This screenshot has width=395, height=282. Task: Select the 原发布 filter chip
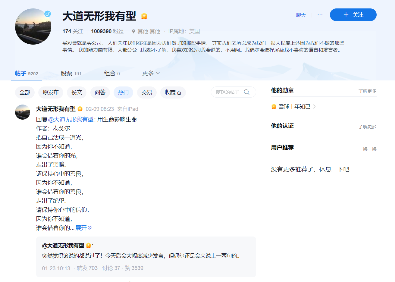point(51,92)
